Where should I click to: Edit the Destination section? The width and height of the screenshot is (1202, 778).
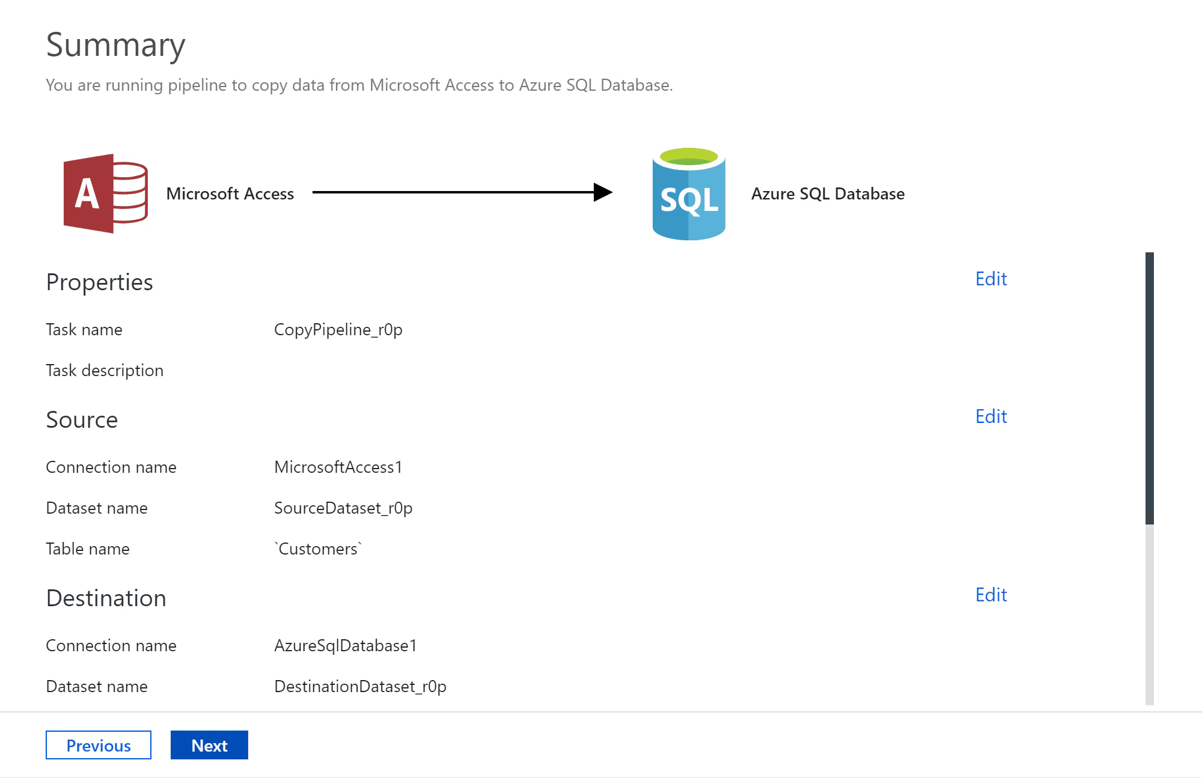[x=991, y=595]
